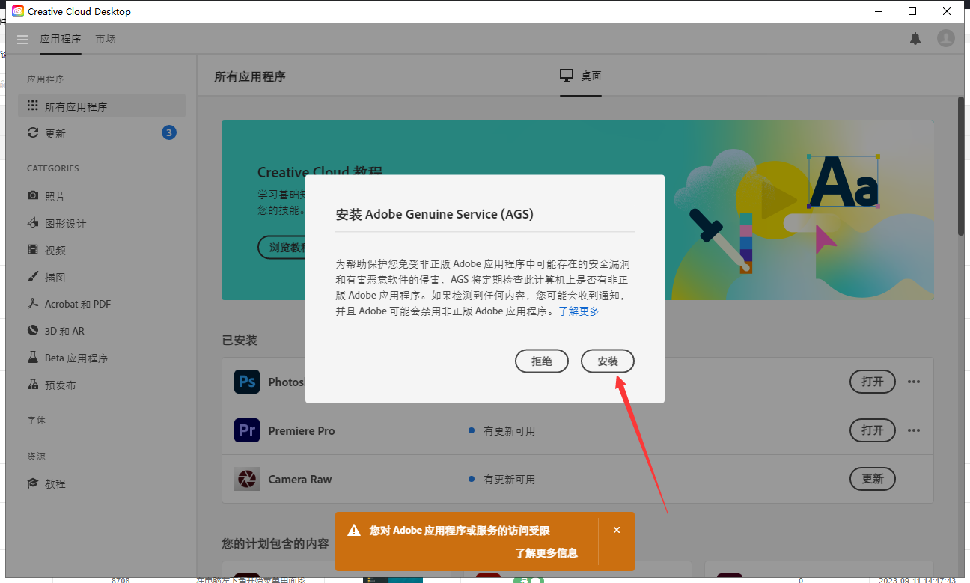The width and height of the screenshot is (970, 583).
Task: Open more options for Premiere Pro row
Action: [x=914, y=430]
